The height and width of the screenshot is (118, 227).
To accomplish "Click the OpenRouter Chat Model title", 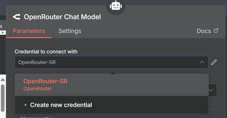I will point(63,17).
